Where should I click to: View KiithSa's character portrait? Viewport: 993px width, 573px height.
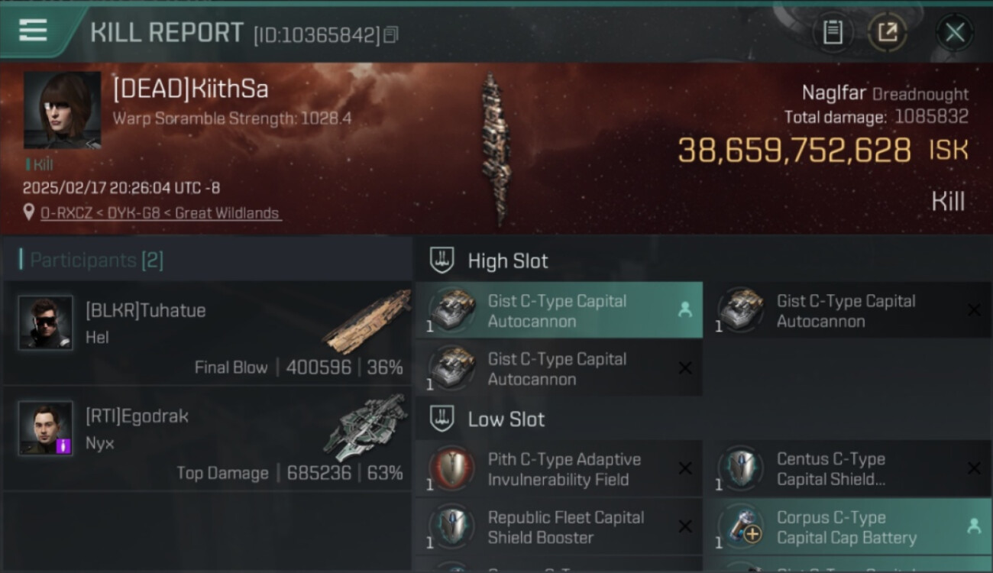coord(63,110)
